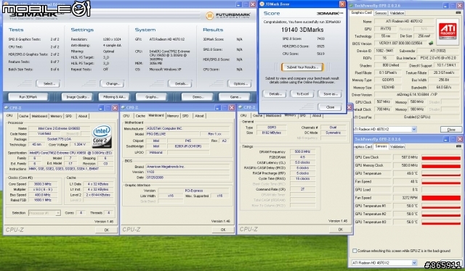This screenshot has width=465, height=271.
Task: Select Sensors tab in lower GPU-Z window
Action: (x=381, y=146)
